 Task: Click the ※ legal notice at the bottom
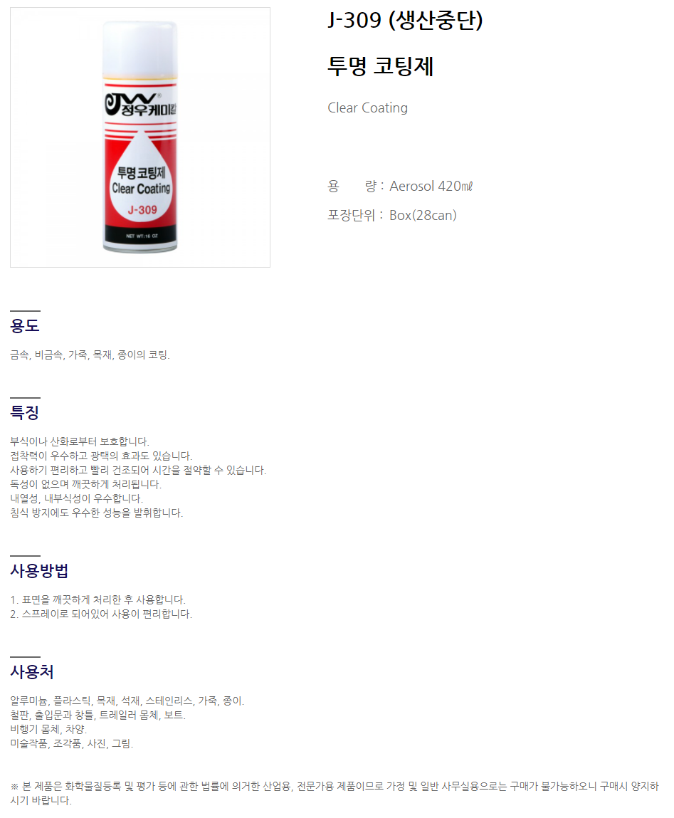point(335,793)
